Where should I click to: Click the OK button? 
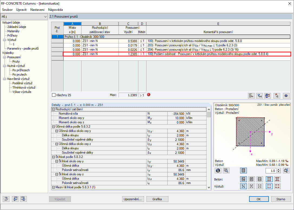point(259,199)
